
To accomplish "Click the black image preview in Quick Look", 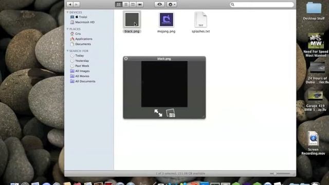I will [x=164, y=84].
